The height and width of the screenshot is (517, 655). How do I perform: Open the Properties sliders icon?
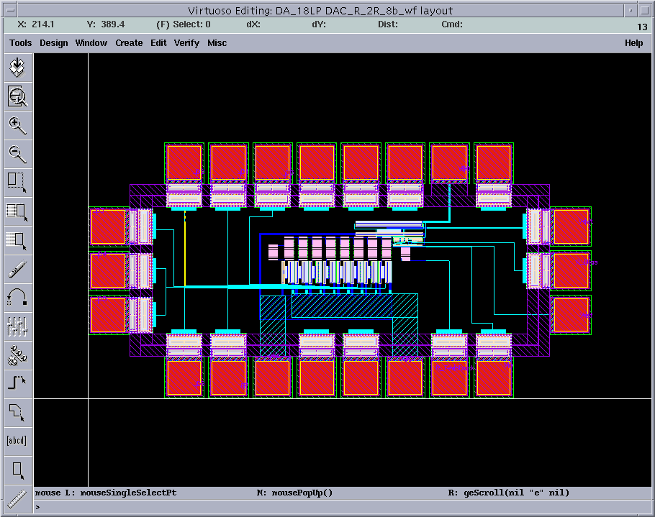point(17,326)
